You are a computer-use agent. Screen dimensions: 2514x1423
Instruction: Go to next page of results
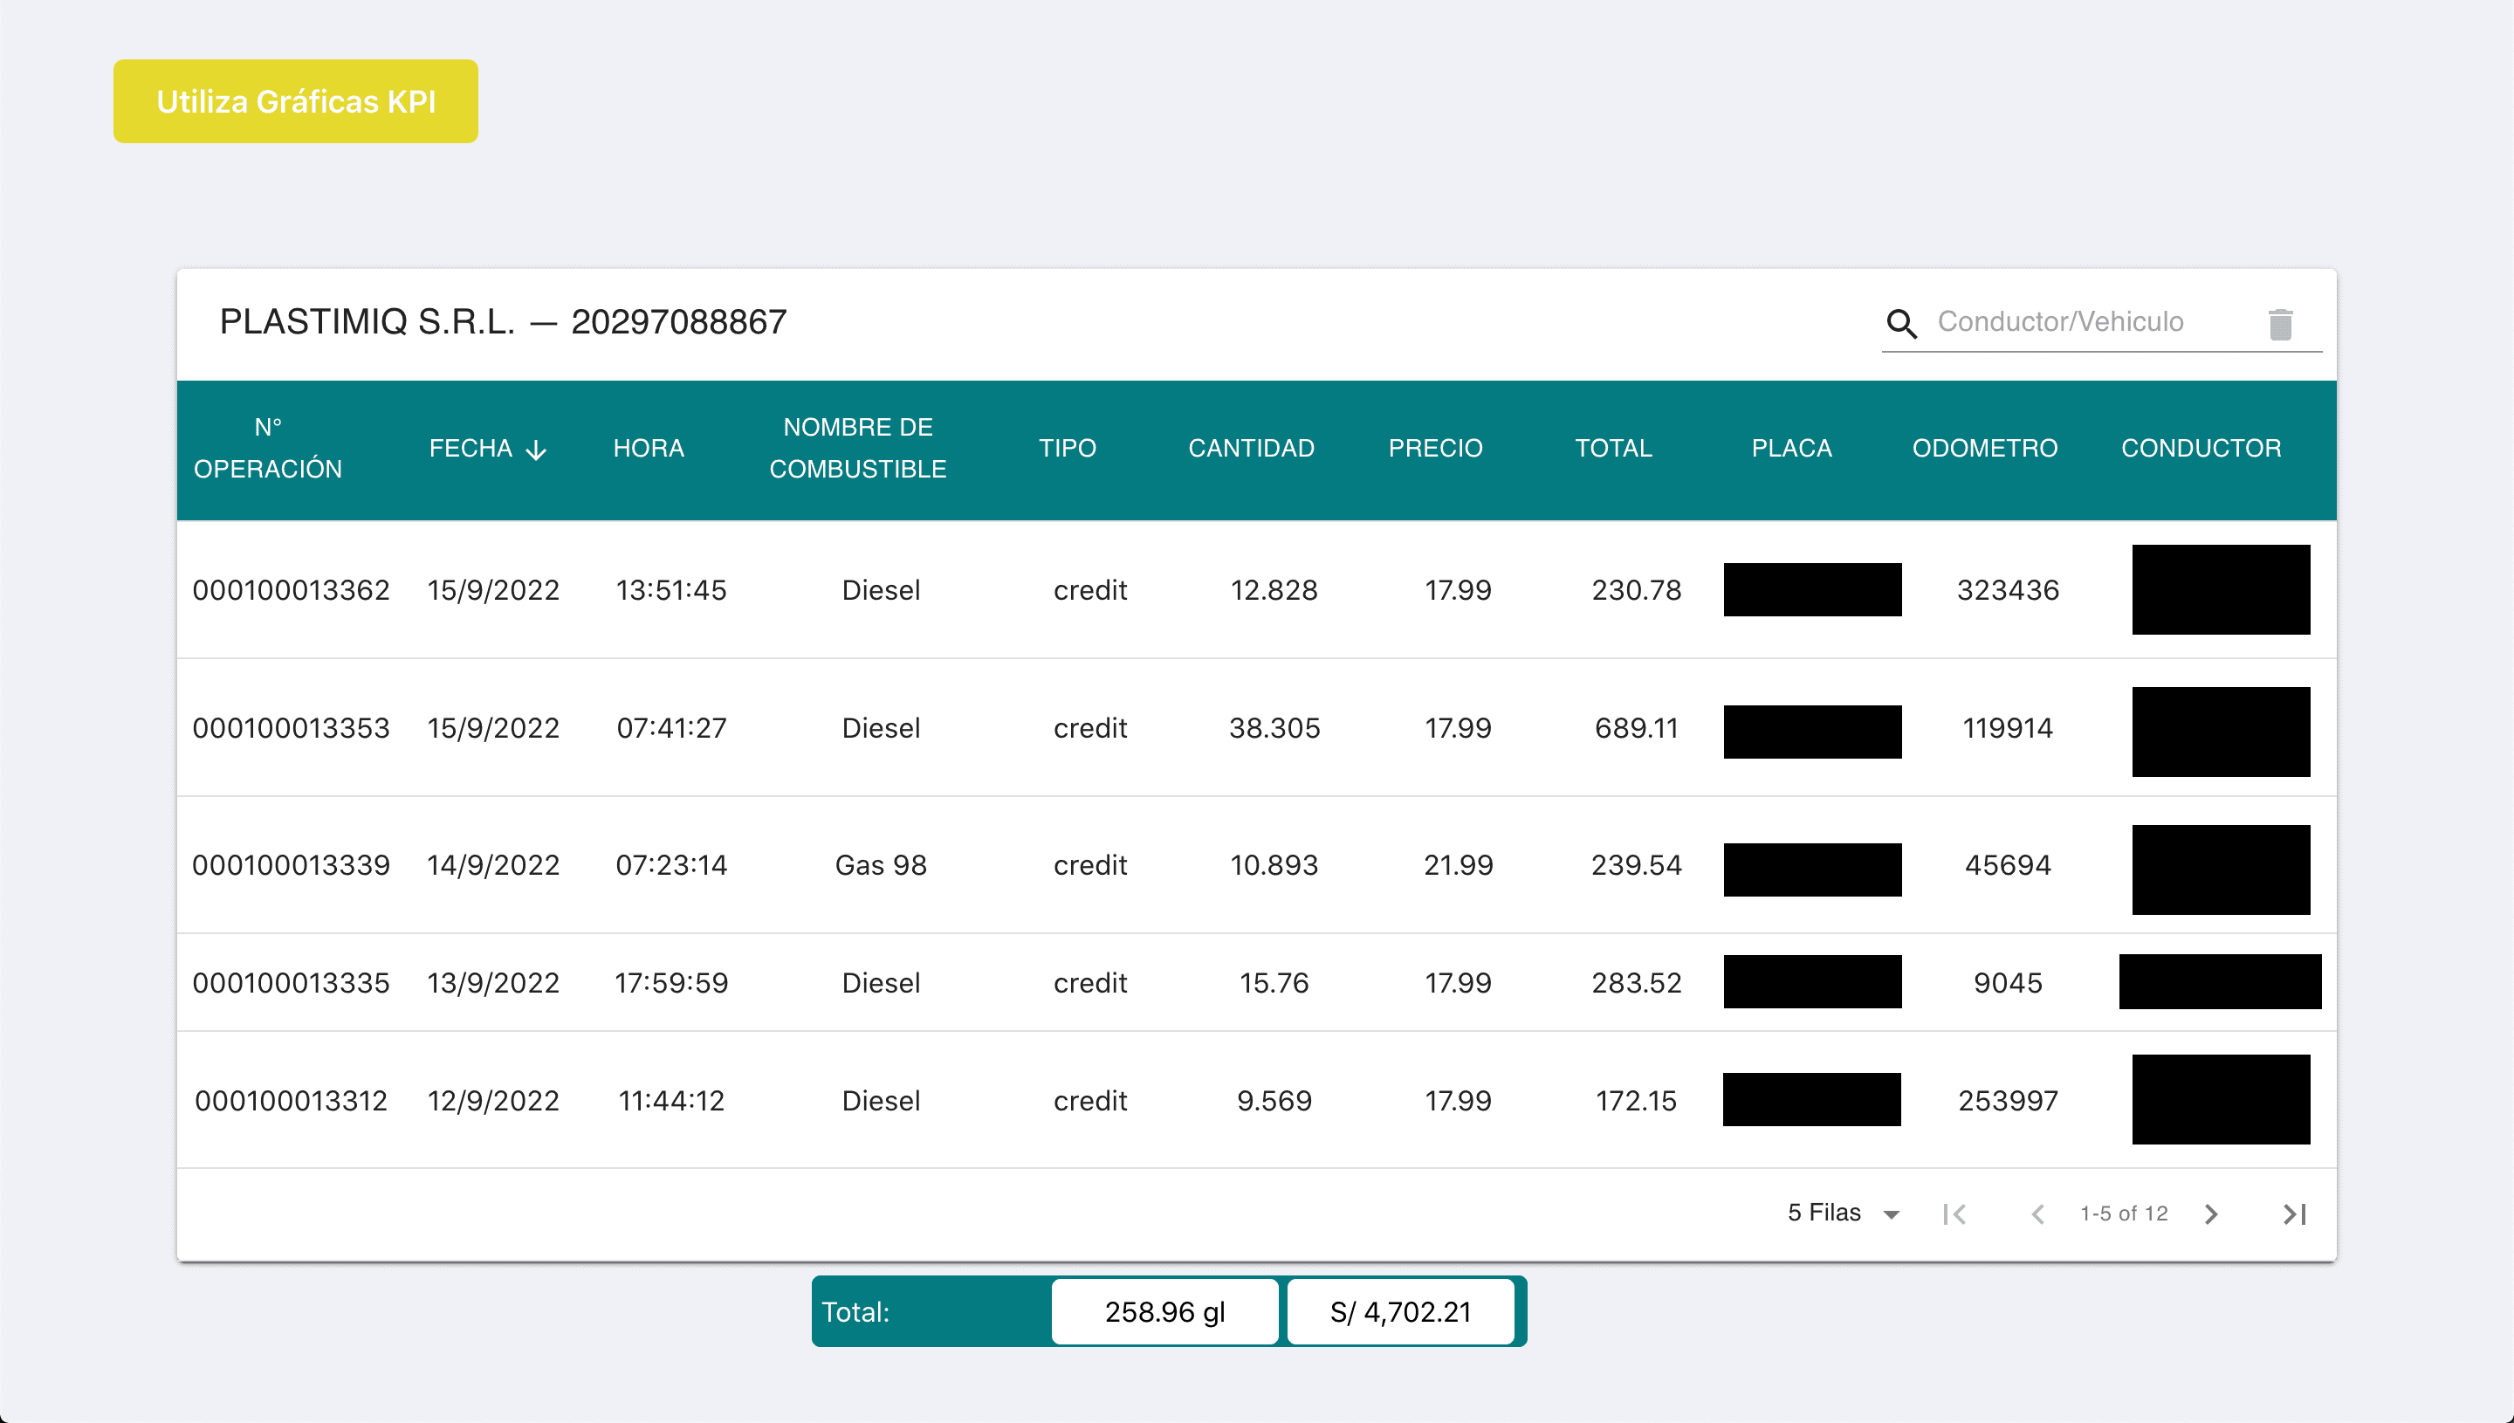tap(2211, 1213)
